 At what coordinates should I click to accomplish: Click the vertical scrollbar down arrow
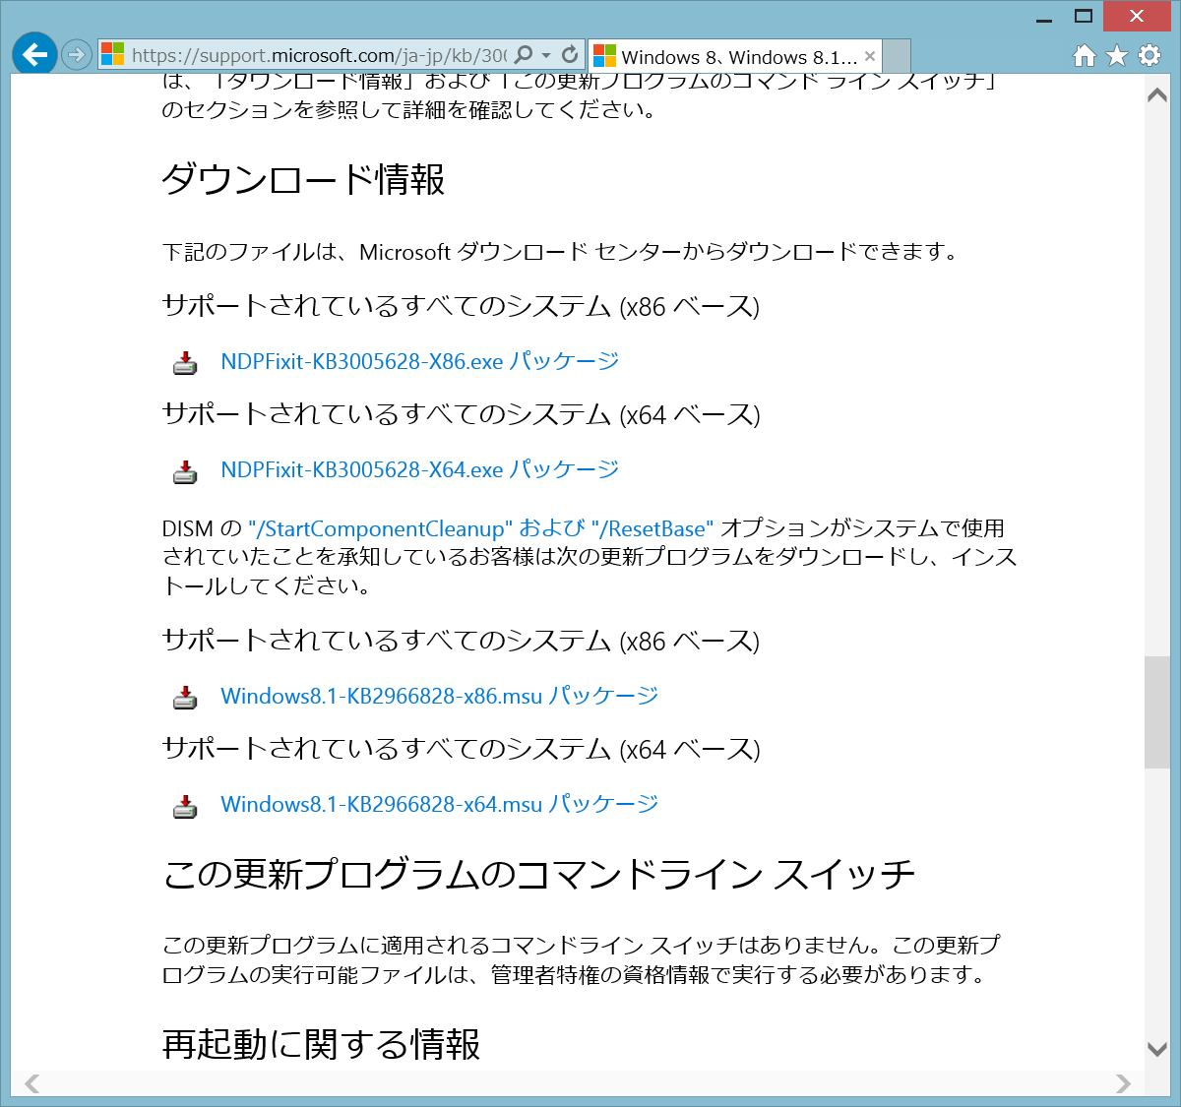click(1157, 1049)
